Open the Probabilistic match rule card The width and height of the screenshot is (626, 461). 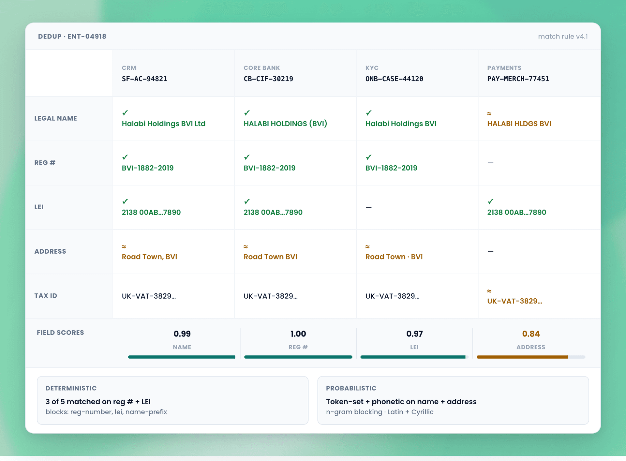point(453,400)
